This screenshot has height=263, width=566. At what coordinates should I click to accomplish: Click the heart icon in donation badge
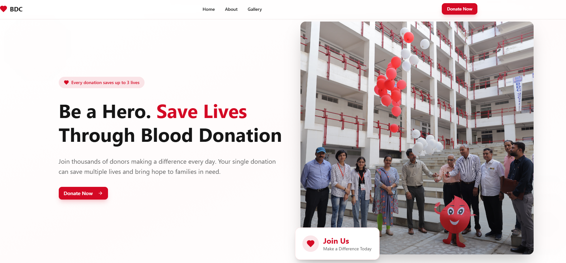(x=66, y=82)
